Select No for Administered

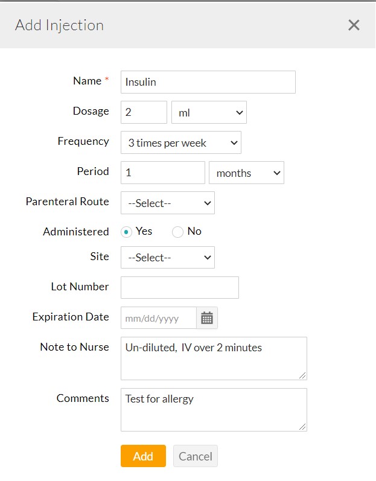coord(177,232)
